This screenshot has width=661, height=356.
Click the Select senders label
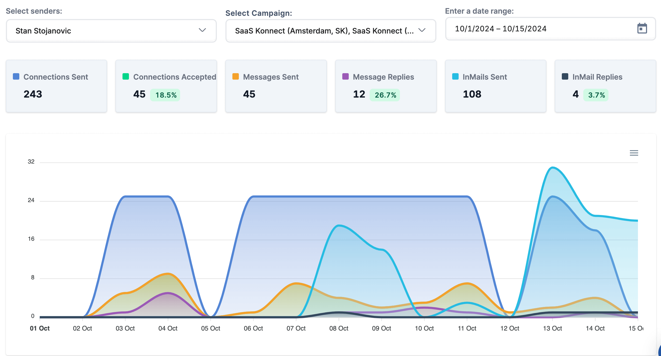[x=34, y=11]
